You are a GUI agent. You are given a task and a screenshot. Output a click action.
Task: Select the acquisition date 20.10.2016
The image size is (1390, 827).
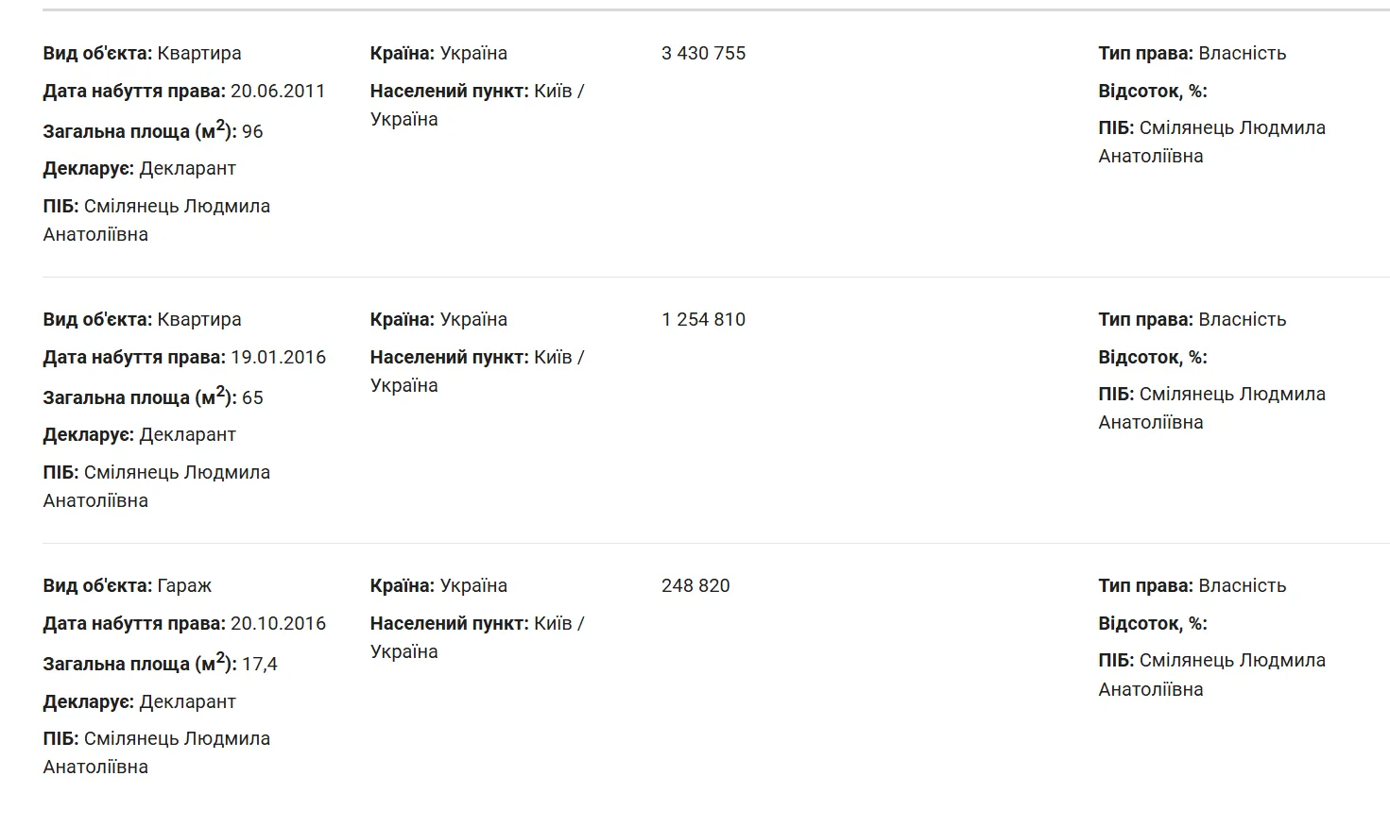tap(278, 624)
